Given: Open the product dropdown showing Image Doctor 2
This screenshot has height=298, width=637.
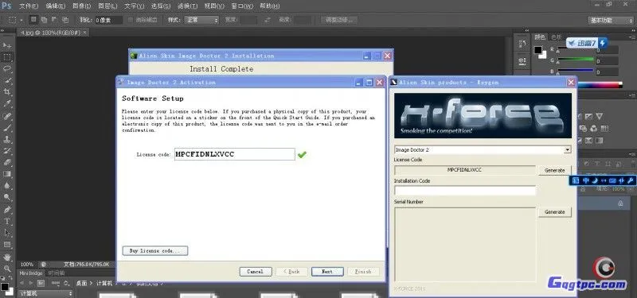Looking at the screenshot, I should tap(483, 150).
